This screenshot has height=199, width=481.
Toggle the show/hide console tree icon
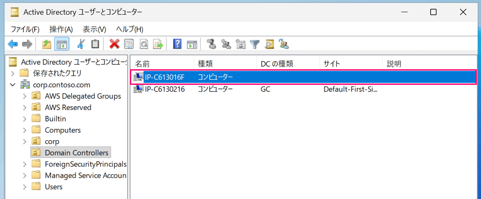click(x=61, y=44)
